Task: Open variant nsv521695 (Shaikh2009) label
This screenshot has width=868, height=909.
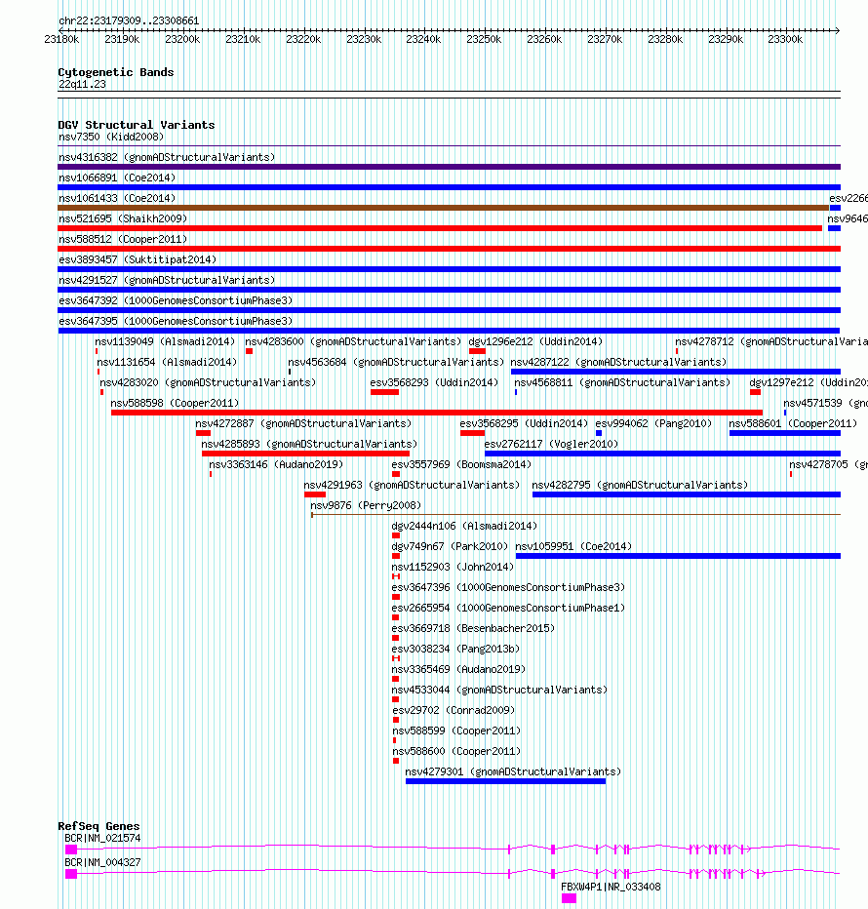Action: (x=123, y=218)
